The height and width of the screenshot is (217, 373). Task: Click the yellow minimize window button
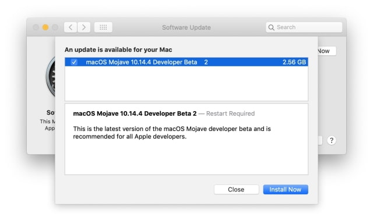click(45, 27)
